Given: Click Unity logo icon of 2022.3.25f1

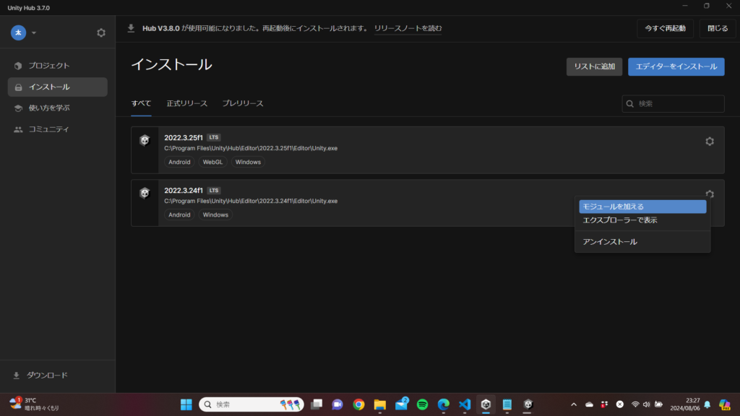Looking at the screenshot, I should tap(145, 140).
